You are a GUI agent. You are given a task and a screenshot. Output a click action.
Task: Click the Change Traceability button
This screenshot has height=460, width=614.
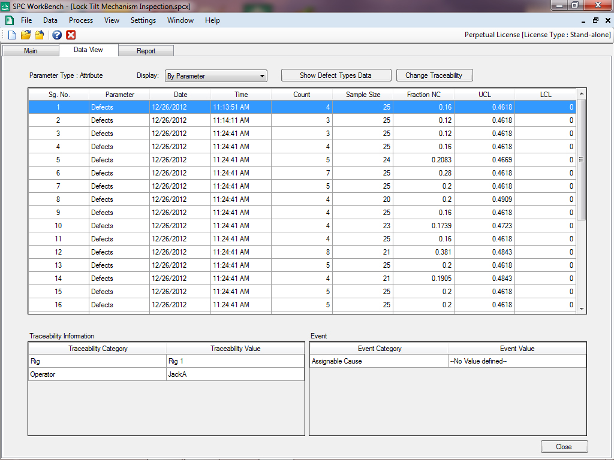[434, 75]
